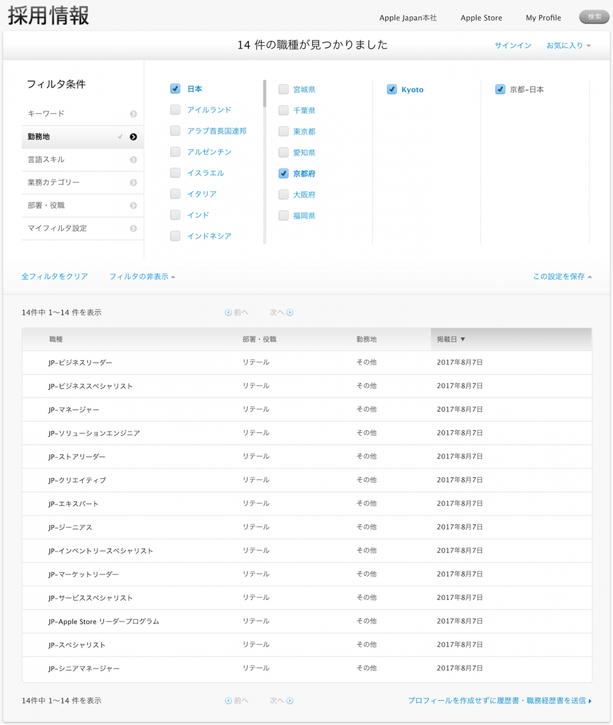
Task: Uncheck the 京都-日本 location checkbox
Action: coord(500,89)
